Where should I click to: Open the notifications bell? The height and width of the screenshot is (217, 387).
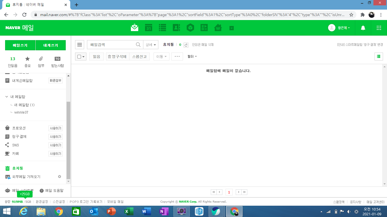pyautogui.click(x=363, y=28)
